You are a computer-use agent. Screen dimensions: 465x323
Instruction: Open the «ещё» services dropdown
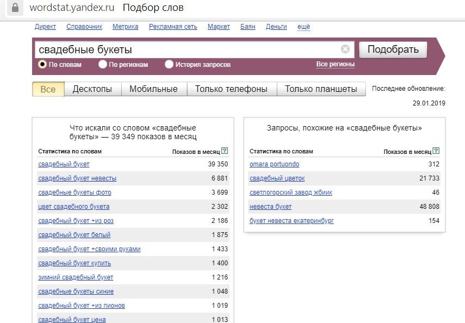point(303,27)
